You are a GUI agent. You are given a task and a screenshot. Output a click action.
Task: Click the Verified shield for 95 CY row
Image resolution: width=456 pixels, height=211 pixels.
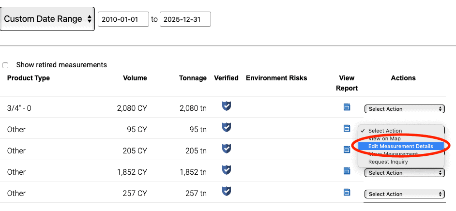point(226,128)
